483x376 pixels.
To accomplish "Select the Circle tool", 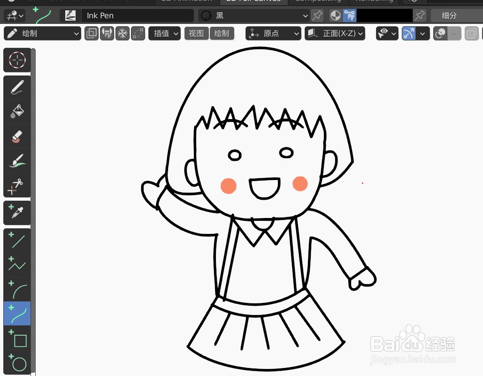I will coord(17,362).
